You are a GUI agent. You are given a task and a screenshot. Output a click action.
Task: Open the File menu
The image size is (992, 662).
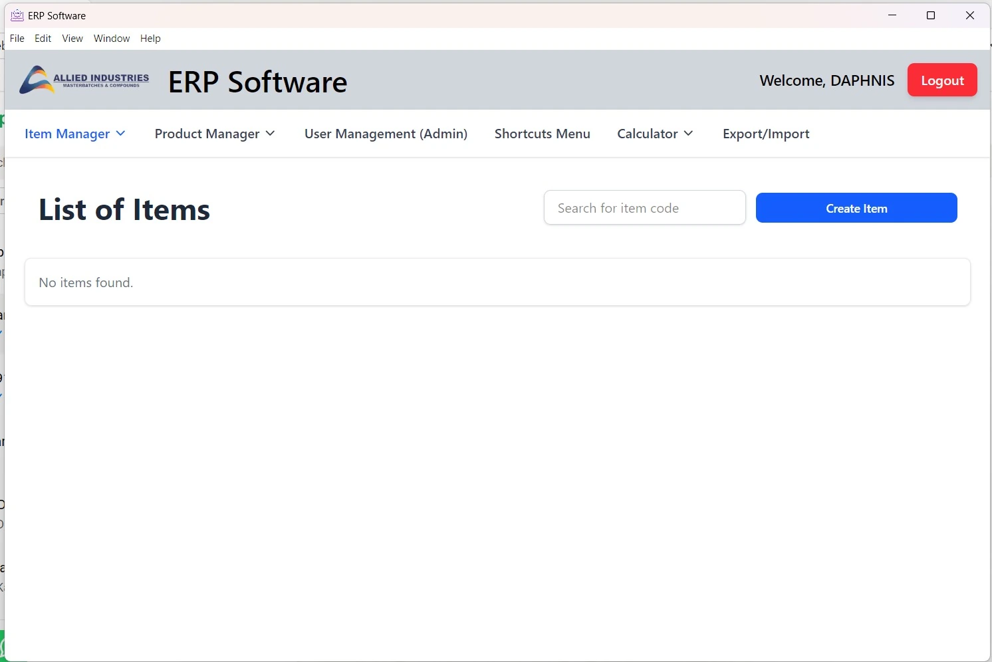tap(17, 39)
